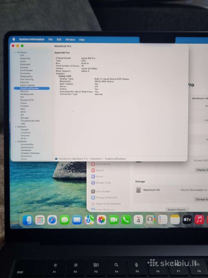Open Screen Time in System Settings sidebar

click(x=101, y=183)
